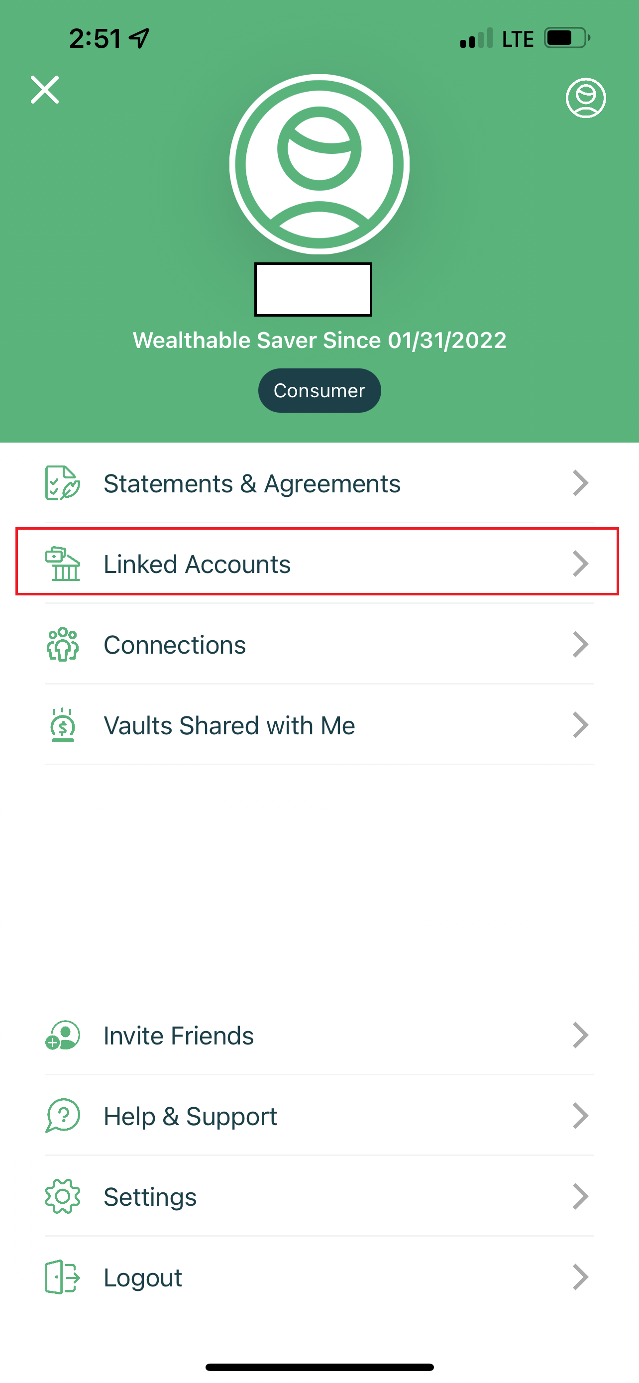Tap the Help & Support chat bubble icon
The height and width of the screenshot is (1383, 639).
(63, 1116)
